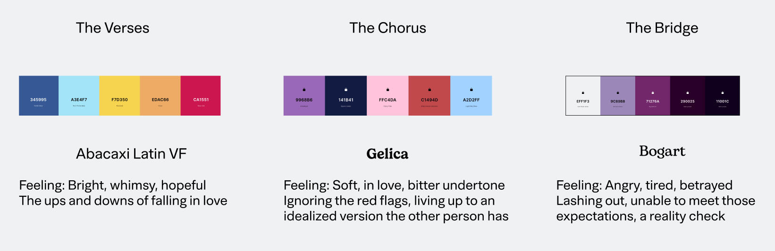Image resolution: width=775 pixels, height=251 pixels.
Task: Click the "The Verses" heading
Action: [112, 28]
